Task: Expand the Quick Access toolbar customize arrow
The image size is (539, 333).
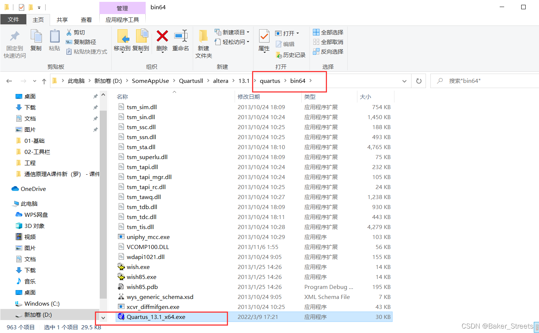Action: pos(39,7)
